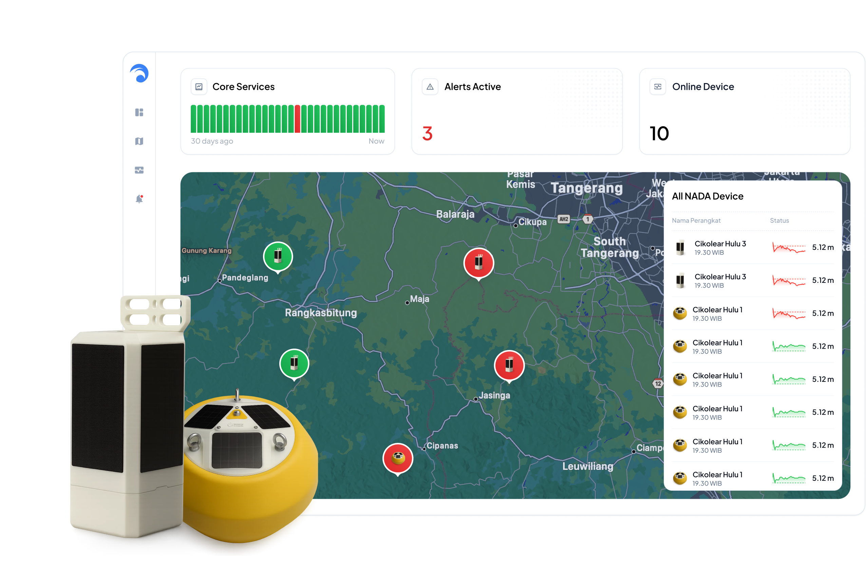Click the All NADA Device panel heading
Screen dimensions: 867x567
tap(708, 196)
